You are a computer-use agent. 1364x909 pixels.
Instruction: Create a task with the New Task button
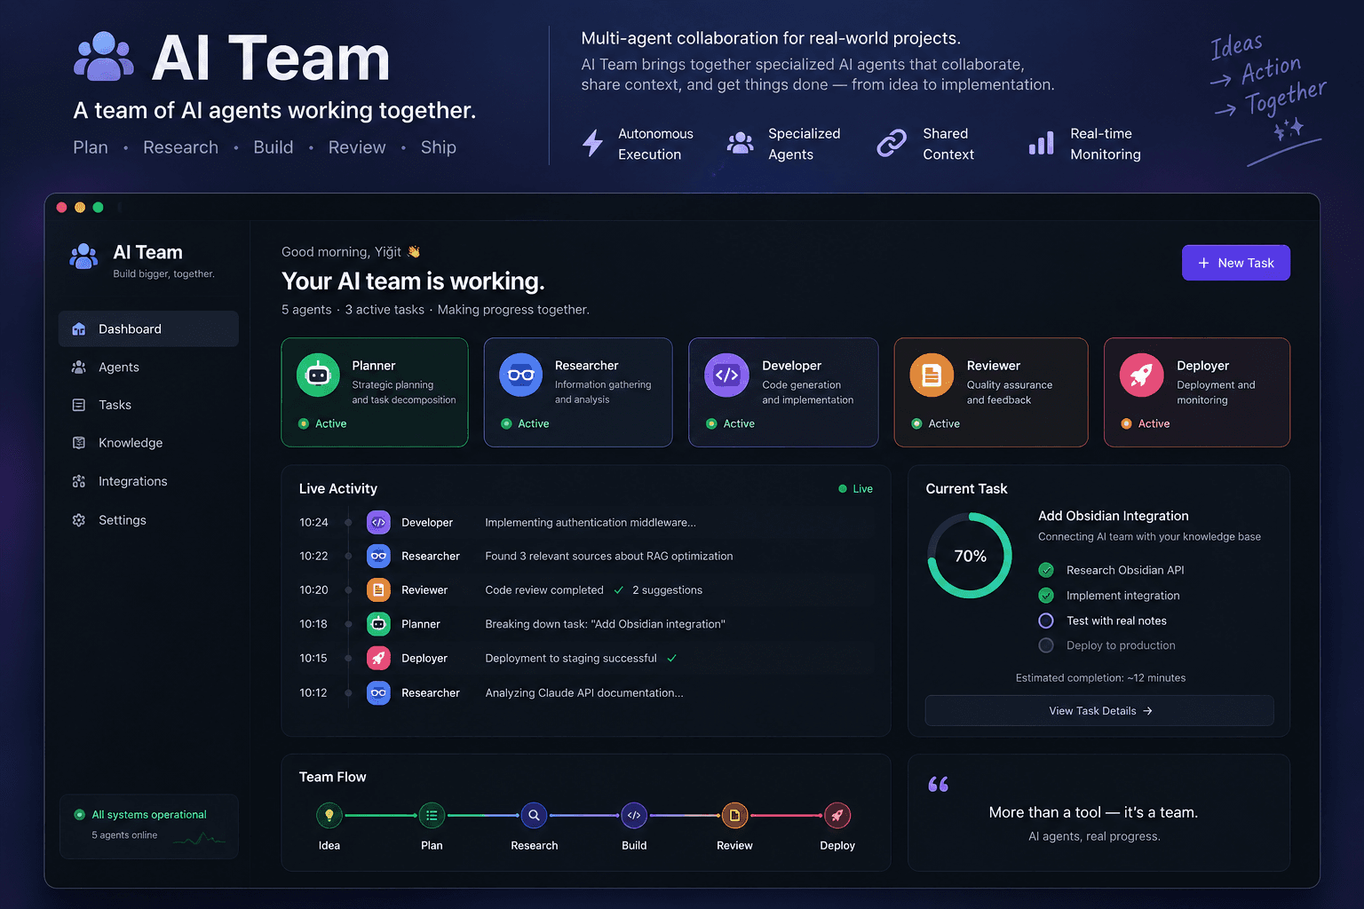(x=1235, y=263)
